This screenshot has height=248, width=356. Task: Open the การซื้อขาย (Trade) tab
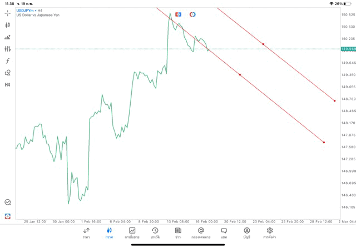pos(132,232)
